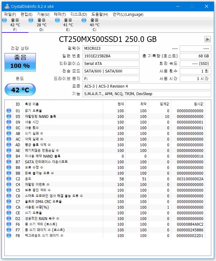Select the 울트라 DMA CRC 오류율 attribute name
Image resolution: width=216 pixels, height=261 pixels.
[x=43, y=201]
